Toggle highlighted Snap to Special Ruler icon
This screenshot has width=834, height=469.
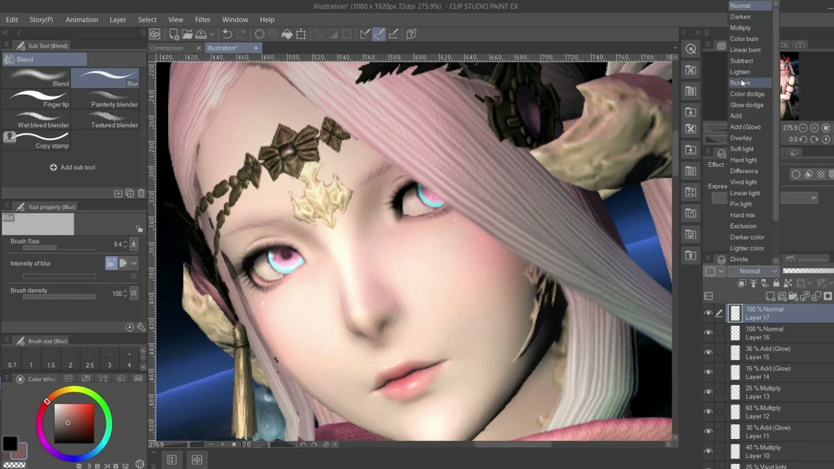pos(379,34)
